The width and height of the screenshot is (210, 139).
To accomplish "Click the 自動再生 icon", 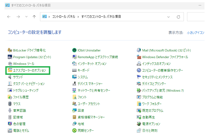I will coord(139,117).
